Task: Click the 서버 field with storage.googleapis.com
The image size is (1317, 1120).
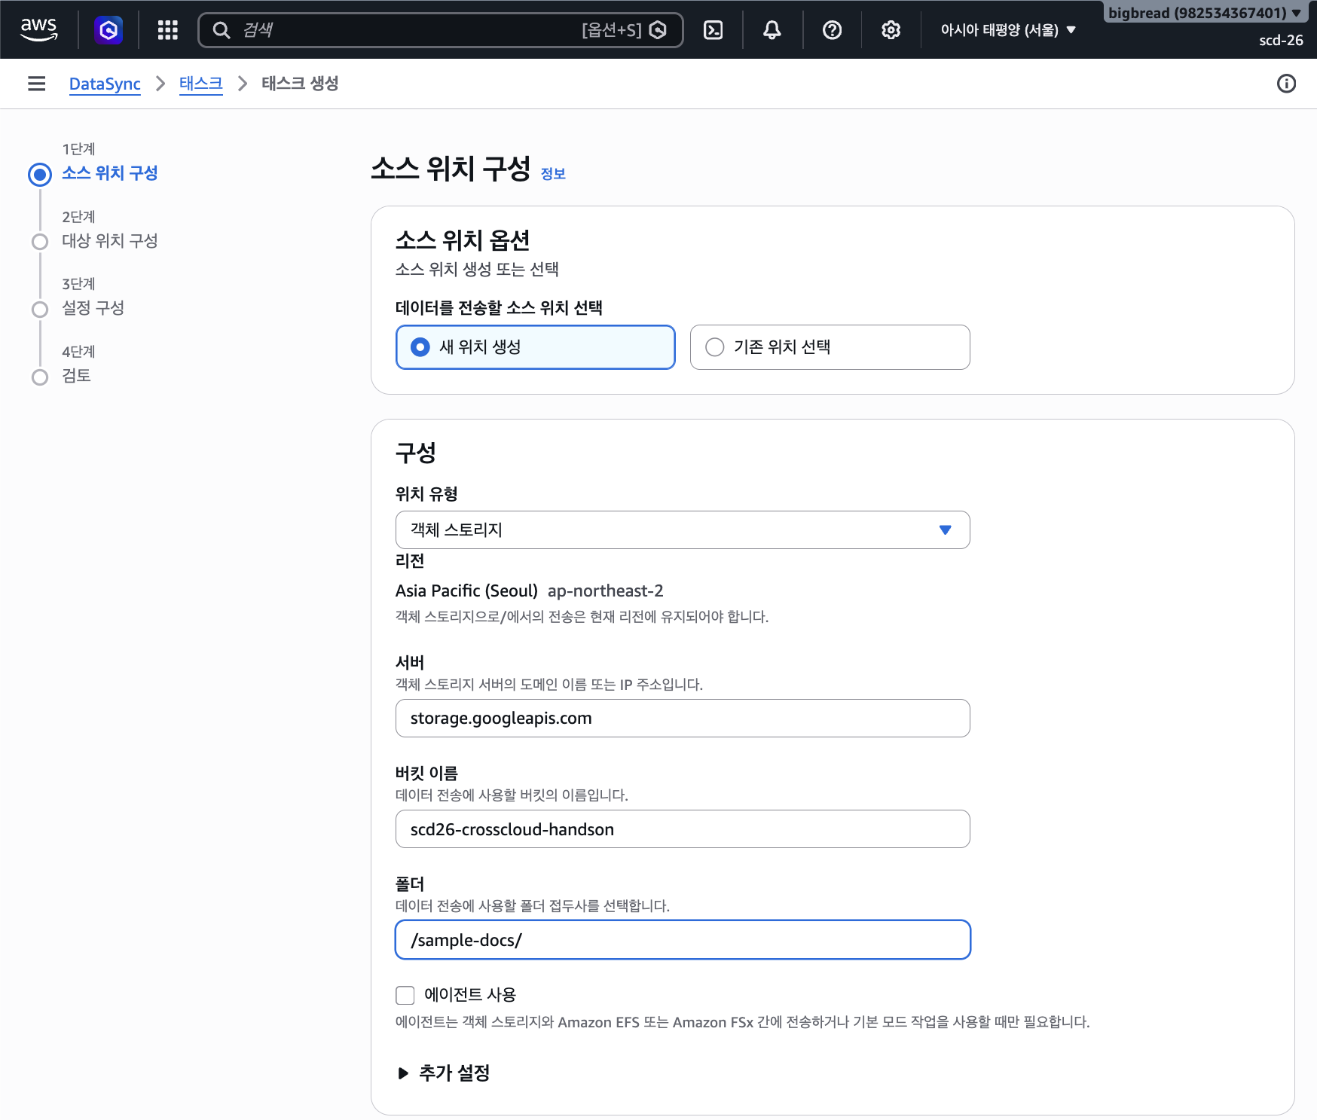Action: (x=683, y=719)
